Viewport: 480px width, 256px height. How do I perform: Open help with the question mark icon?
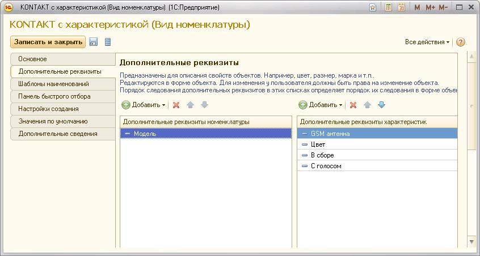click(x=460, y=42)
